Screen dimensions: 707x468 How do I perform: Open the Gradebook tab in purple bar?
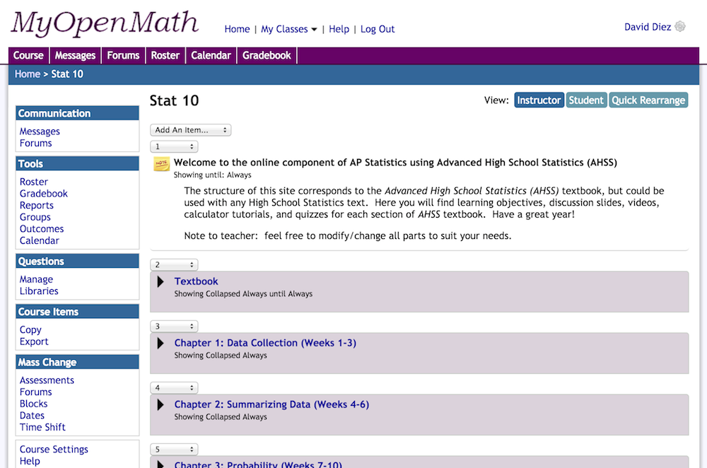point(267,55)
